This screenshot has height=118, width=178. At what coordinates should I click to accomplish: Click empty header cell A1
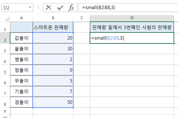click(21, 27)
